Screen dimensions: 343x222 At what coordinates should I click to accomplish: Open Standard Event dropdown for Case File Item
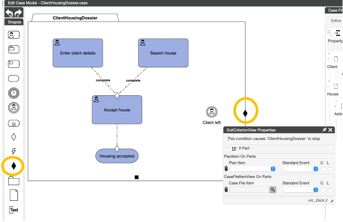click(x=301, y=190)
